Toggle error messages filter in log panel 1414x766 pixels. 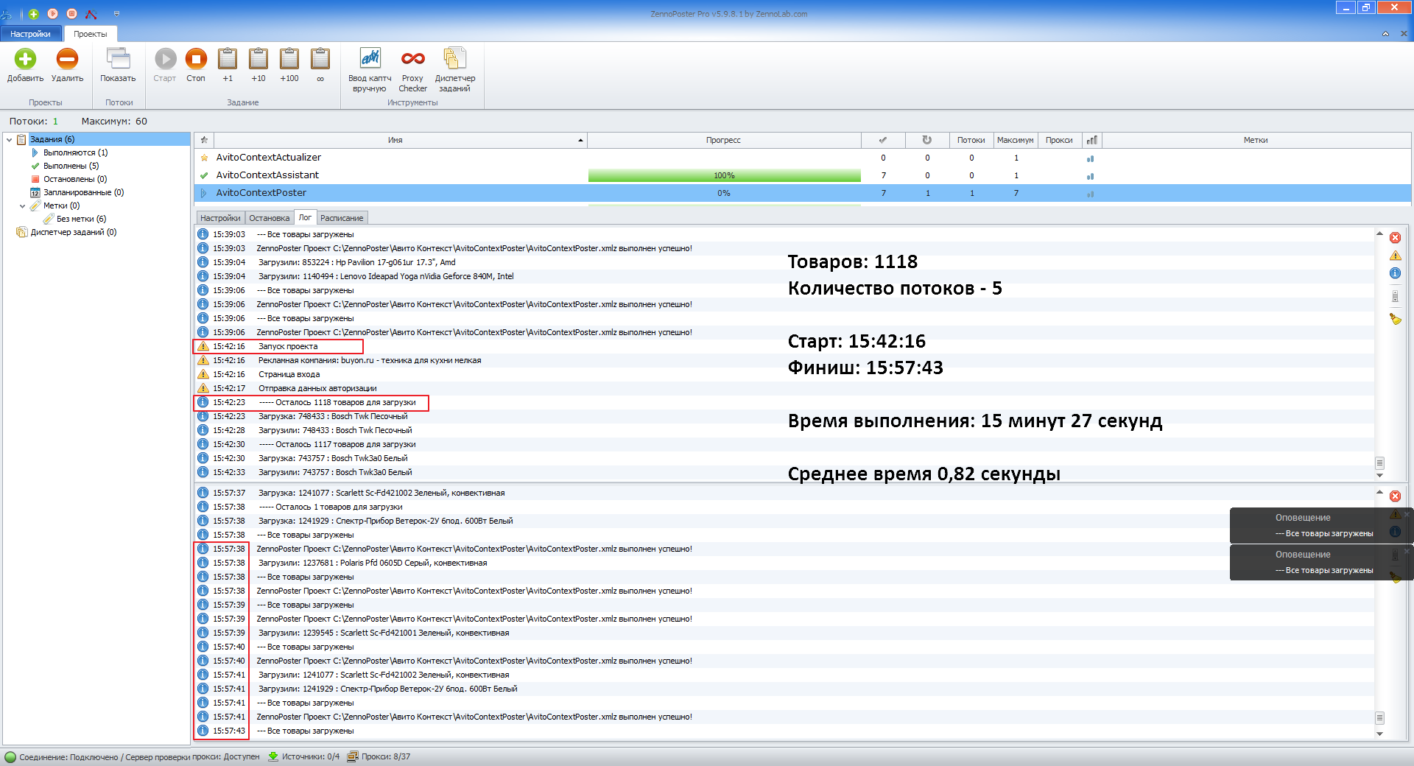tap(1395, 237)
